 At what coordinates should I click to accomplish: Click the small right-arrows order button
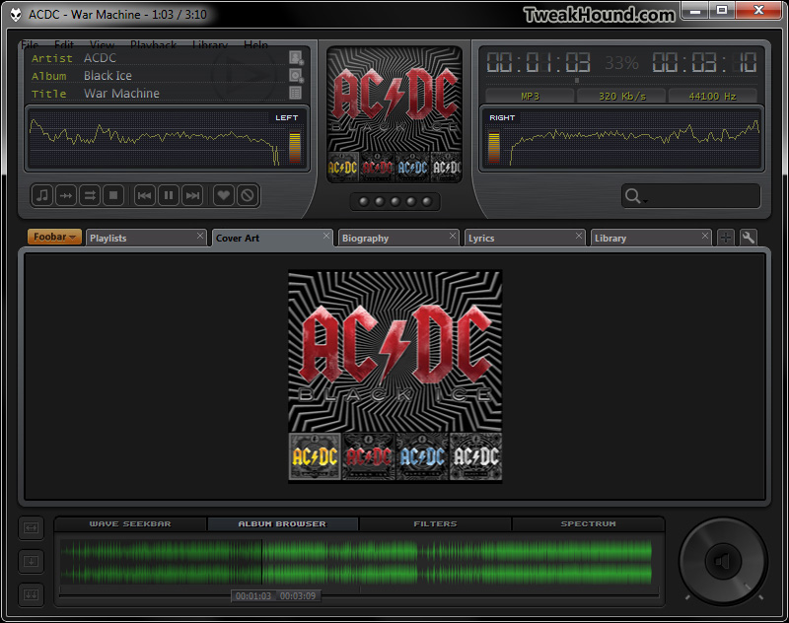[66, 195]
